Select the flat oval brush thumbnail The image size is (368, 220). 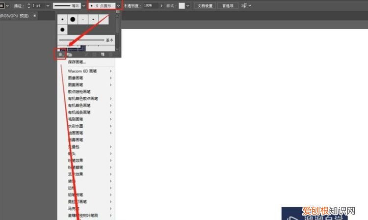click(93, 19)
